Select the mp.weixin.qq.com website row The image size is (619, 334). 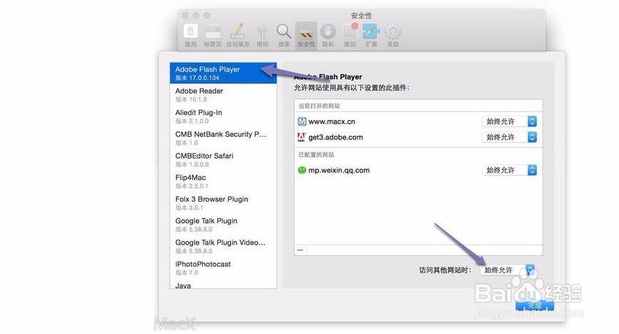pos(418,170)
